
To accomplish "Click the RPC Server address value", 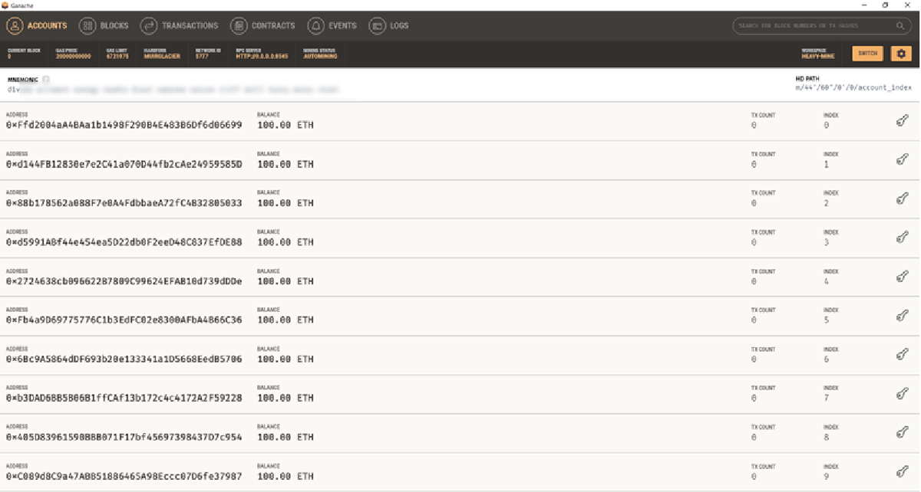I will pyautogui.click(x=262, y=57).
